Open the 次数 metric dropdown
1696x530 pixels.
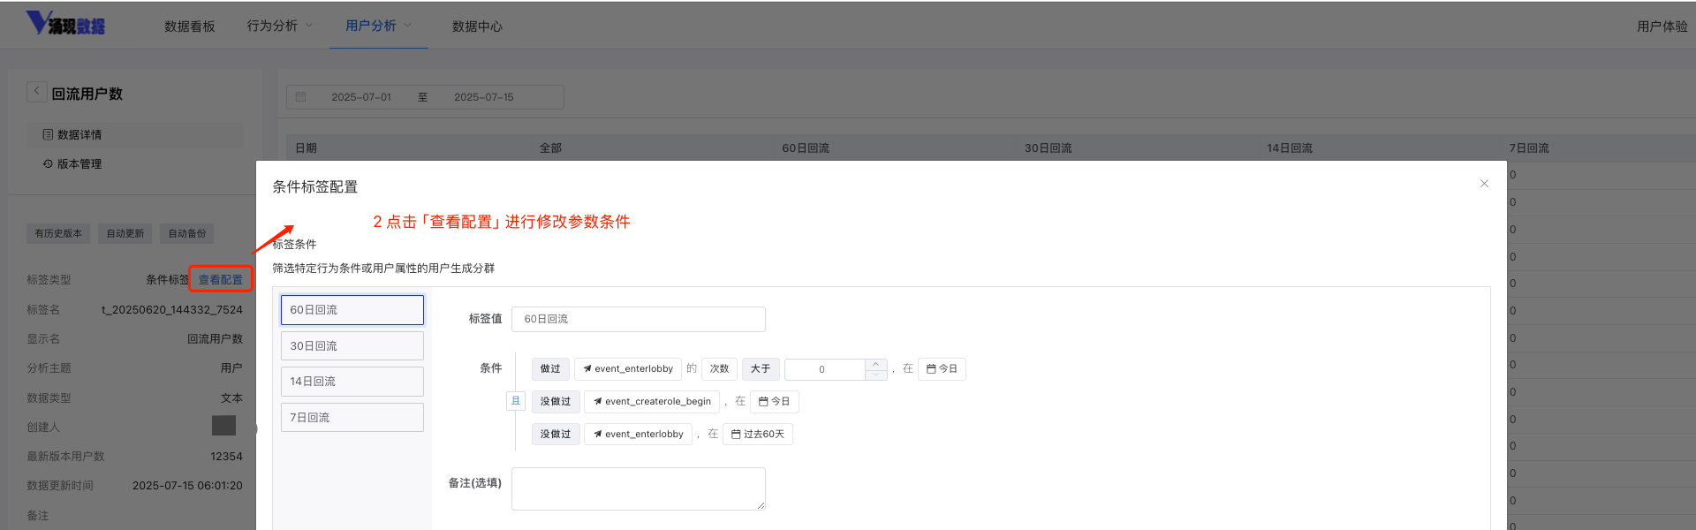coord(720,368)
